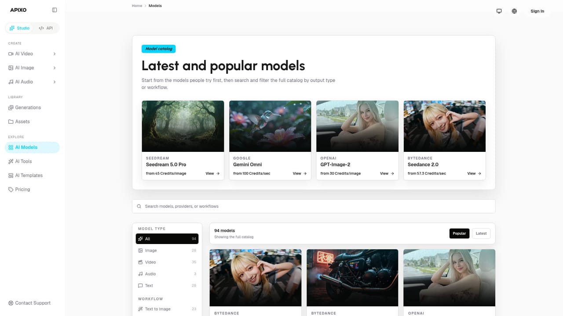The width and height of the screenshot is (563, 316).
Task: Click the AI Video camera icon
Action: (11, 54)
